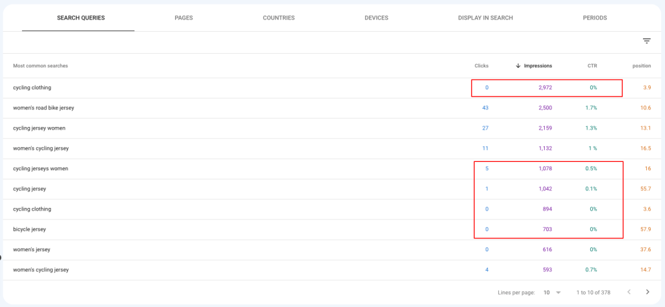Click the Impressions sort arrow
This screenshot has height=307, width=665.
tap(518, 65)
